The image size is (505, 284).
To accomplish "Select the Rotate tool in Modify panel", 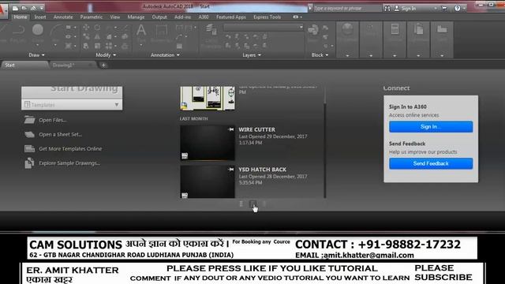I will pos(97,28).
